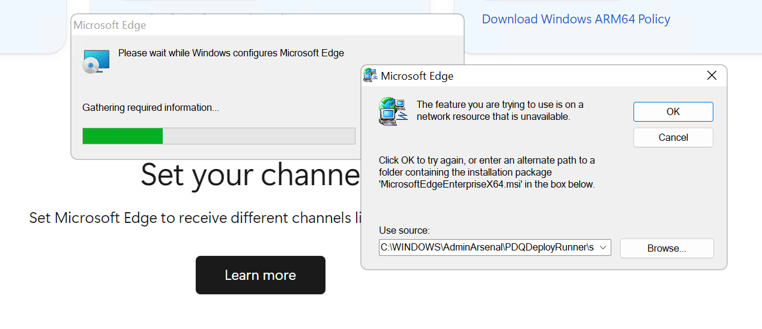This screenshot has height=329, width=762.
Task: Open the Learn more button
Action: (261, 275)
